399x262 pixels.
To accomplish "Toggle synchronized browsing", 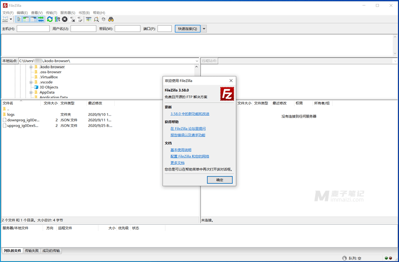I will click(x=104, y=19).
